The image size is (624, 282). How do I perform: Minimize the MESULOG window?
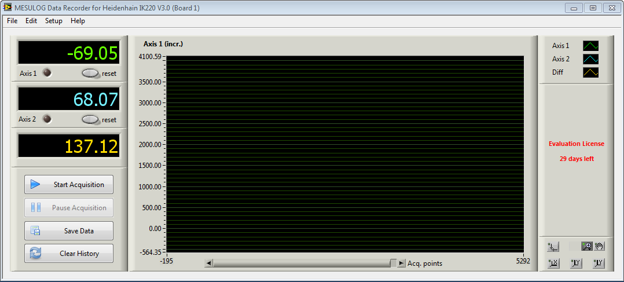(574, 8)
